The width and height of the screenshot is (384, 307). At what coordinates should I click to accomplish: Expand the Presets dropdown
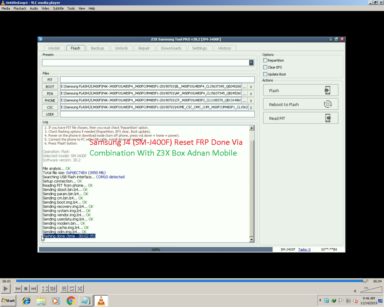[x=251, y=63]
